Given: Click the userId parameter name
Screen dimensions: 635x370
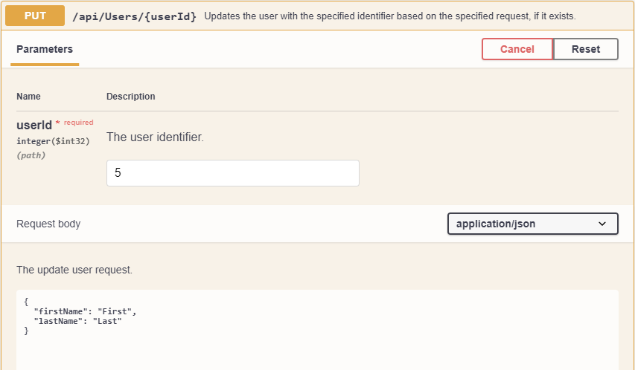Looking at the screenshot, I should pyautogui.click(x=34, y=126).
